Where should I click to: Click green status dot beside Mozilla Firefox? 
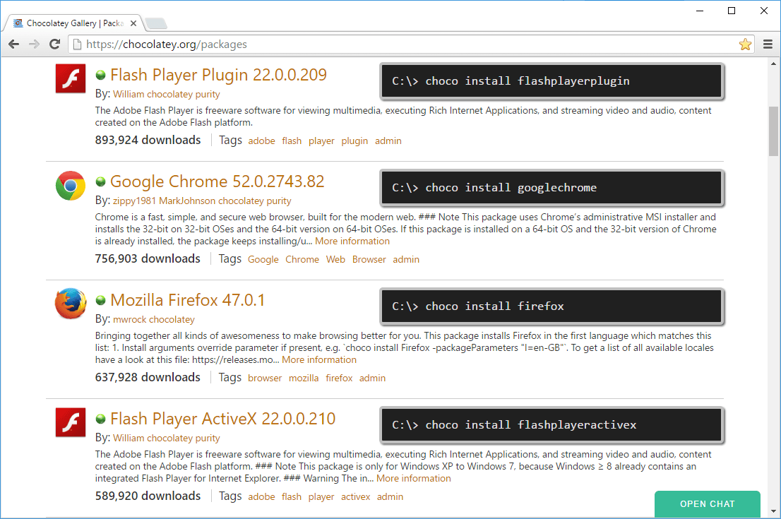[x=100, y=300]
